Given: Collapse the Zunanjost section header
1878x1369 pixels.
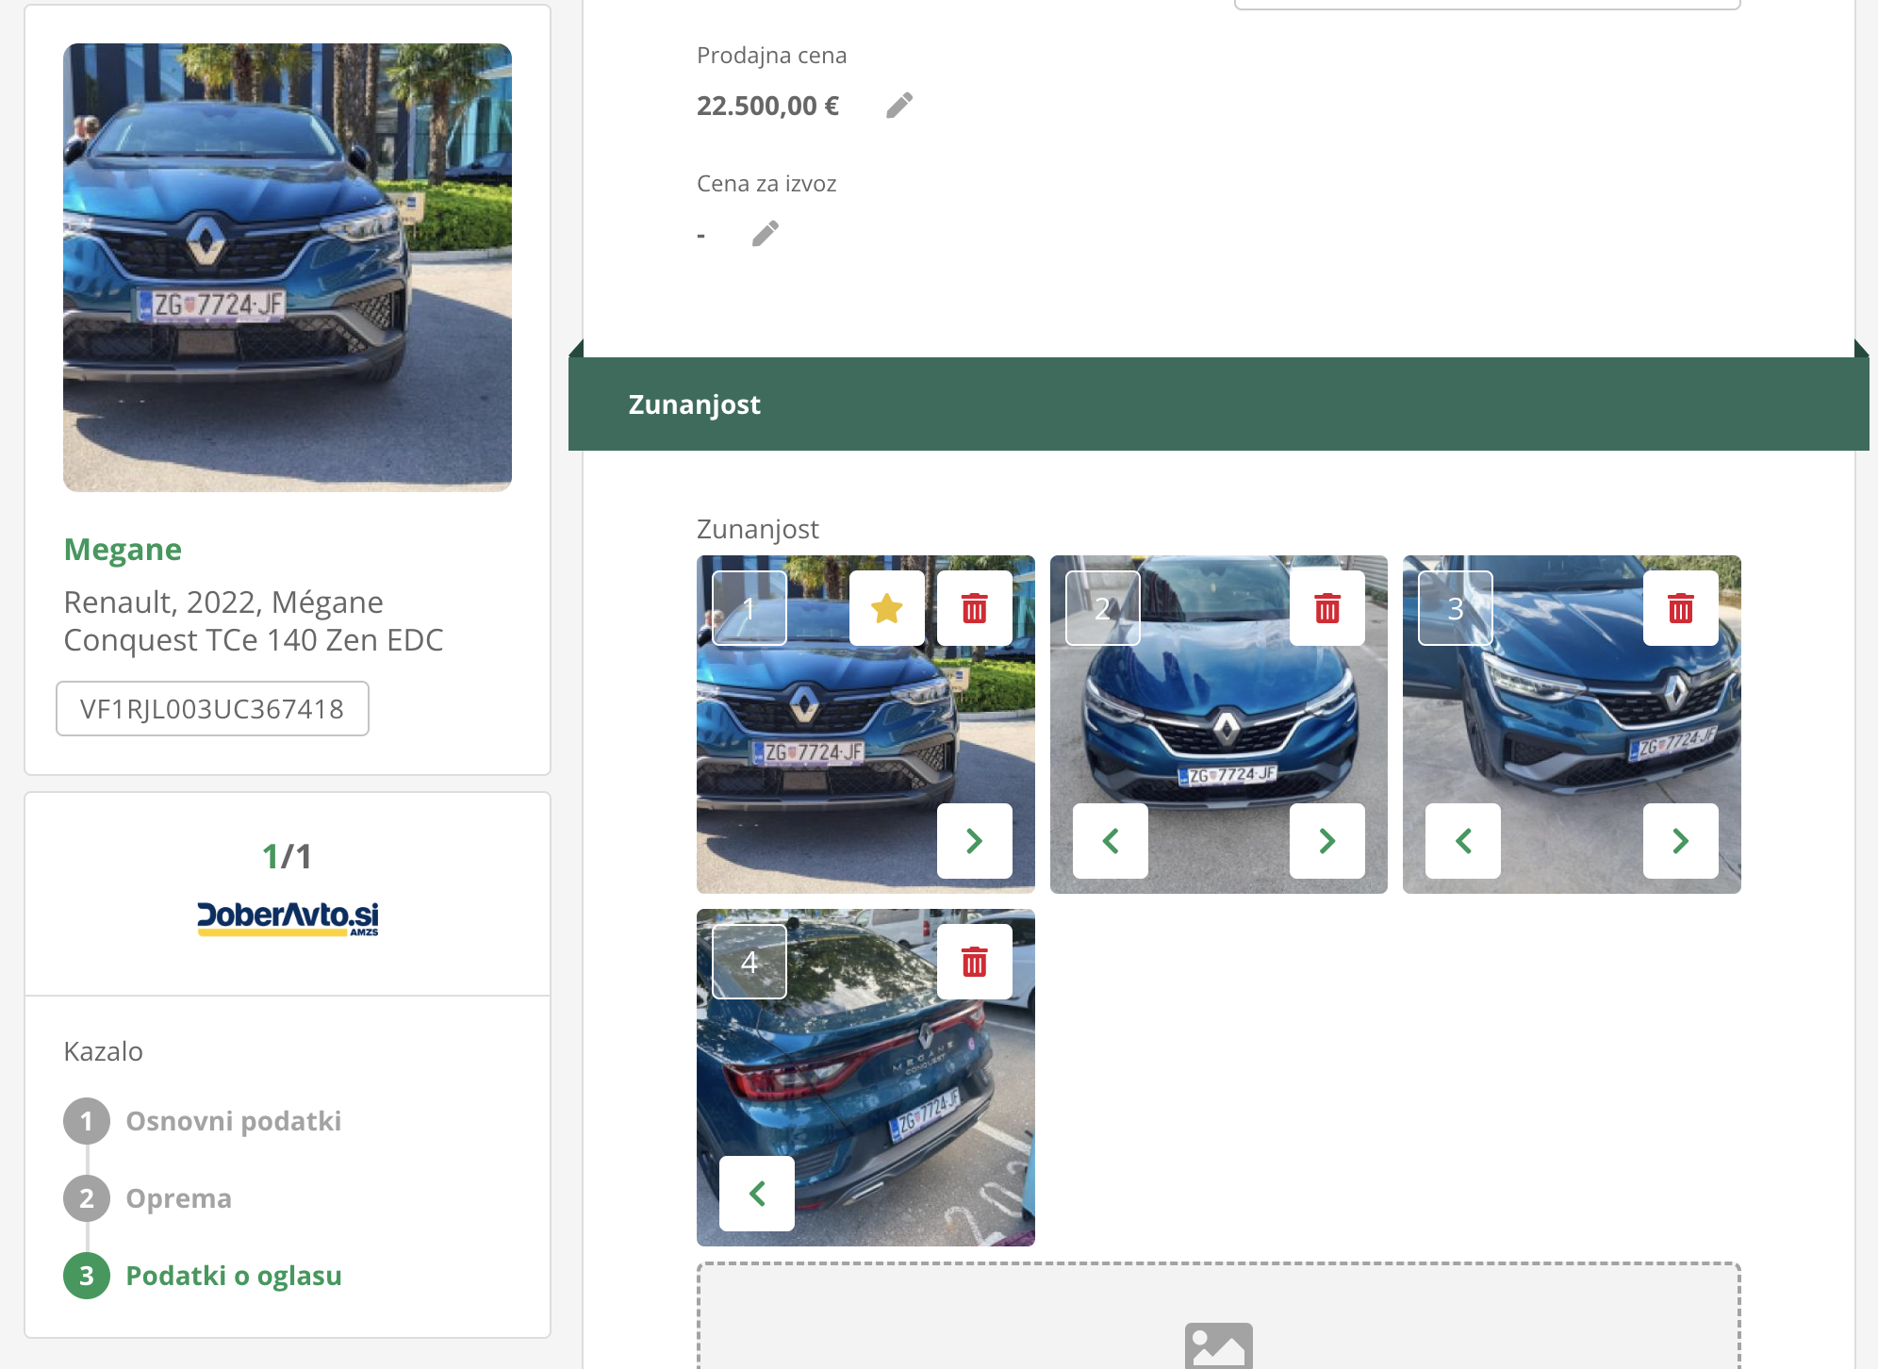Looking at the screenshot, I should click(1219, 404).
